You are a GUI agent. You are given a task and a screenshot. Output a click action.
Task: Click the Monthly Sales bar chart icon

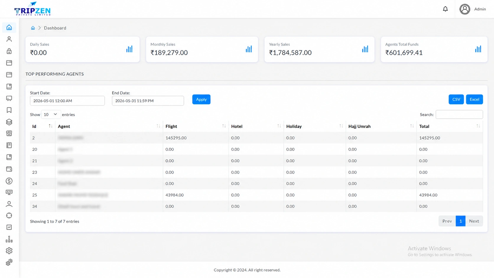249,49
